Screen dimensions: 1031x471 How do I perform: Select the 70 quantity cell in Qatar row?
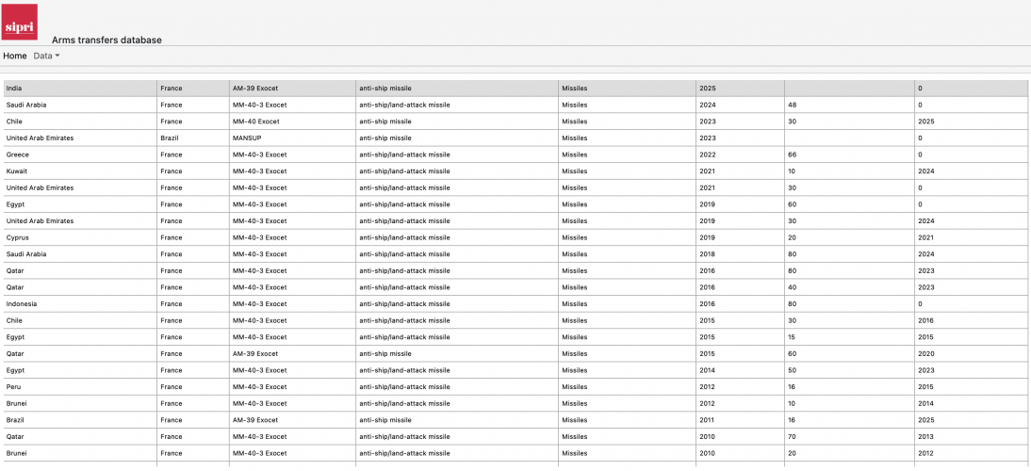pyautogui.click(x=849, y=436)
